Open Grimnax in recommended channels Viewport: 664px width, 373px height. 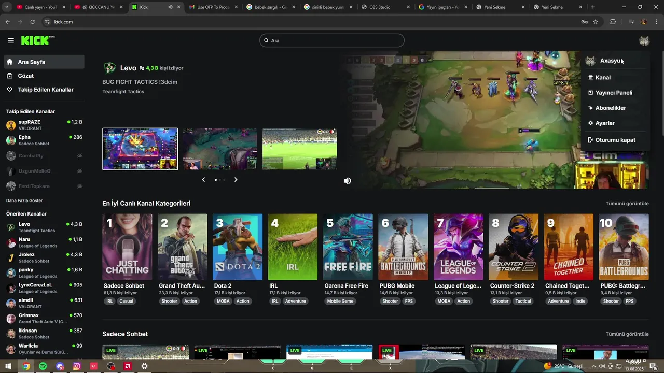click(44, 318)
